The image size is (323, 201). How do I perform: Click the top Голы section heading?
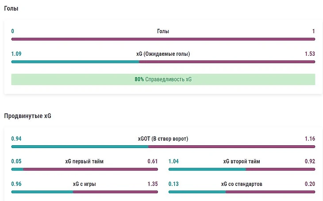(11, 8)
